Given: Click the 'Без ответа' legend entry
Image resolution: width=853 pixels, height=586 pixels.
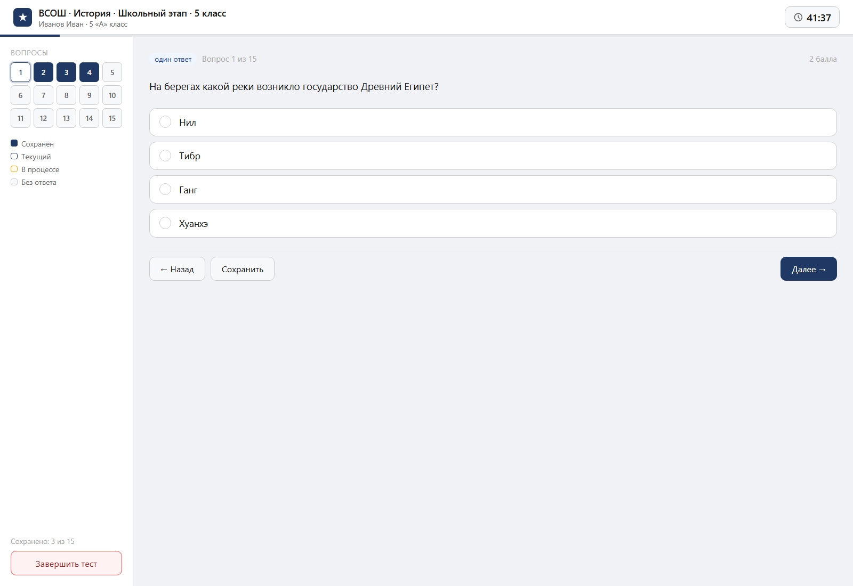Looking at the screenshot, I should pos(34,182).
